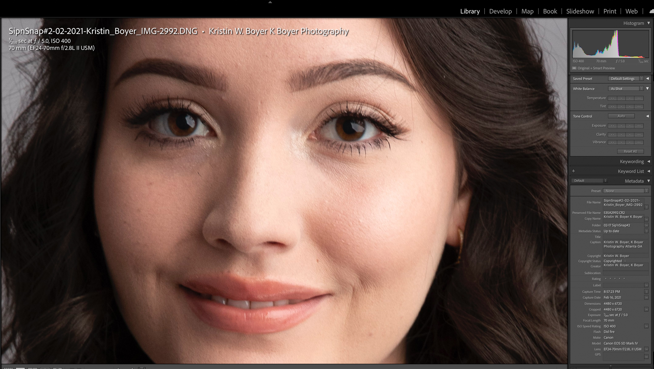654x369 pixels.
Task: Click the arrow icon beside the Lens field
Action: (x=646, y=349)
